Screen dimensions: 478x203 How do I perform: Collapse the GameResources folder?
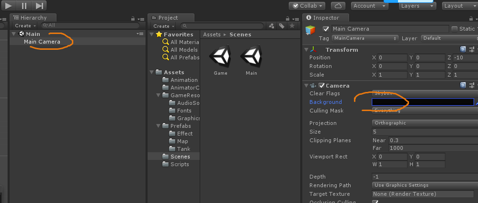click(159, 95)
